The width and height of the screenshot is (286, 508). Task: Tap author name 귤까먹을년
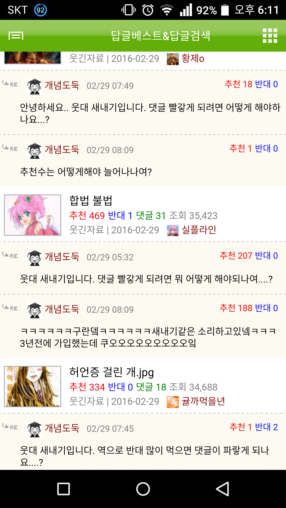pyautogui.click(x=203, y=401)
